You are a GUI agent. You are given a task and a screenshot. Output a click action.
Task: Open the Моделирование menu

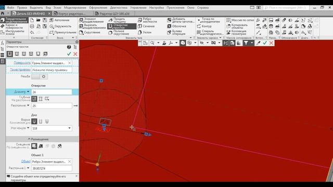(x=75, y=8)
